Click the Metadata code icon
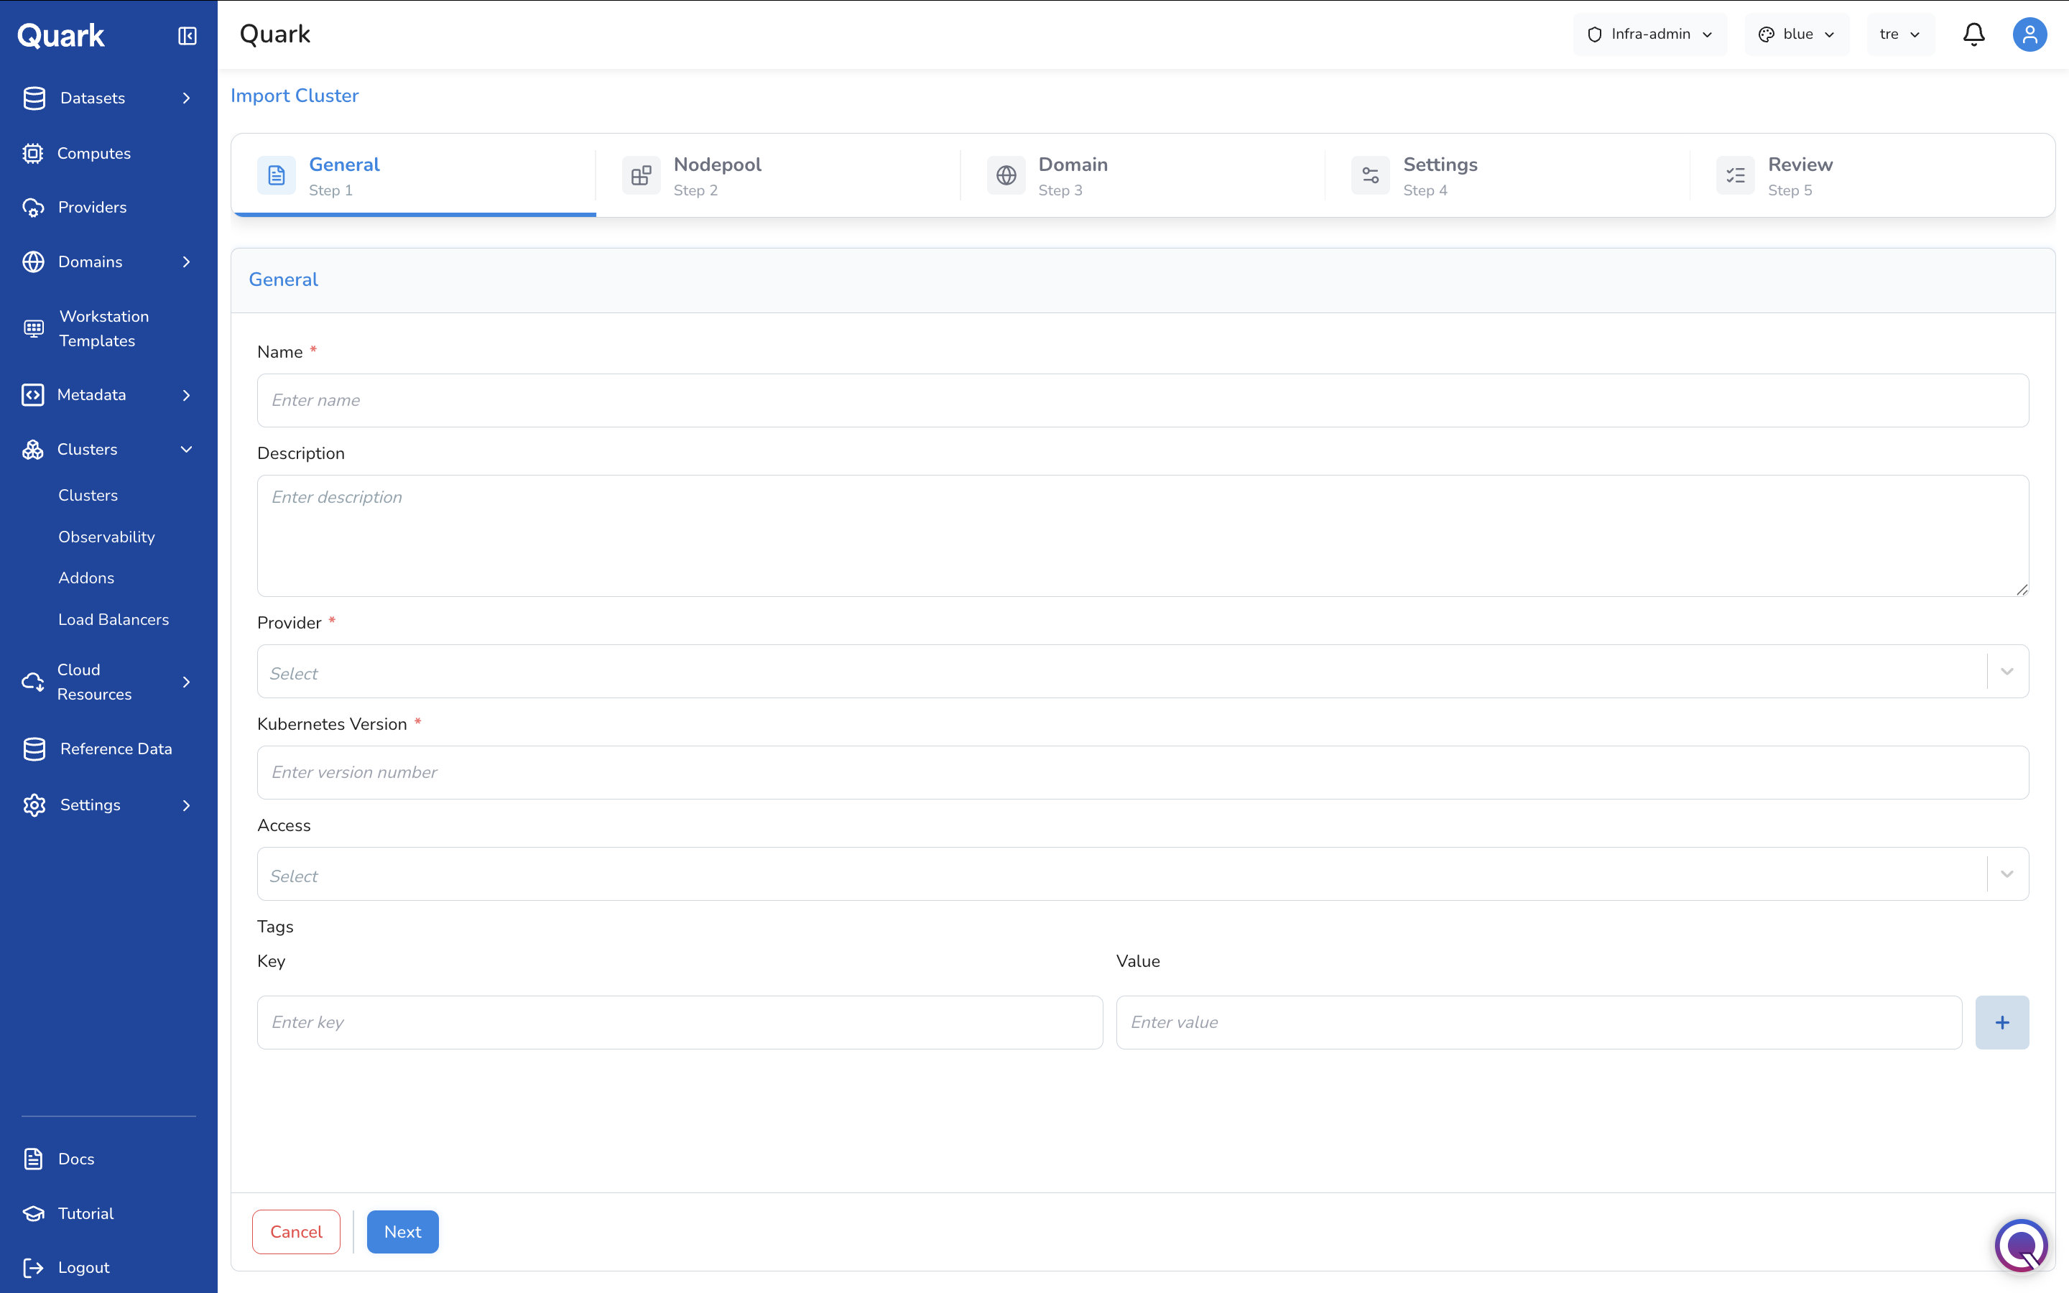The image size is (2069, 1293). pyautogui.click(x=32, y=395)
